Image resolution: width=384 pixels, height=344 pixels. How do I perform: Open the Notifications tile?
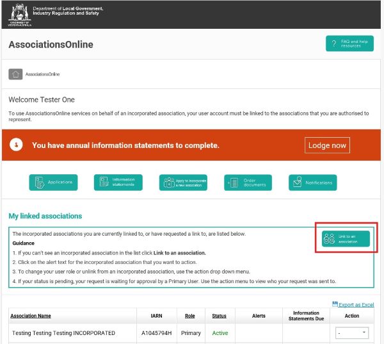coord(313,183)
